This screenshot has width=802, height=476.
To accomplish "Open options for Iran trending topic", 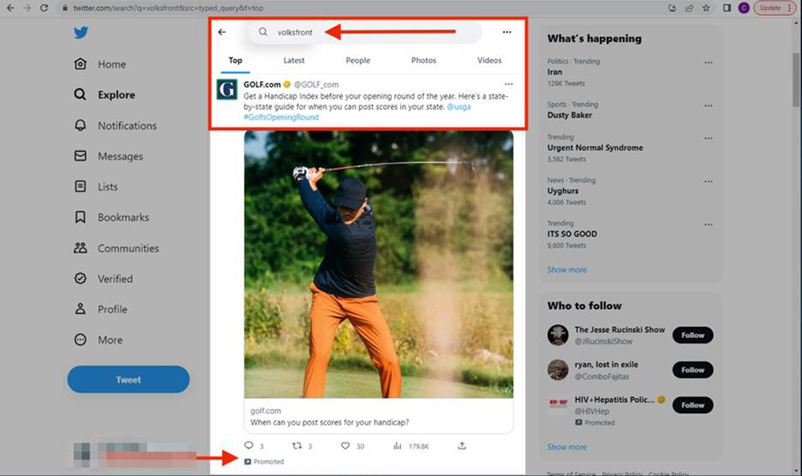I will (708, 63).
